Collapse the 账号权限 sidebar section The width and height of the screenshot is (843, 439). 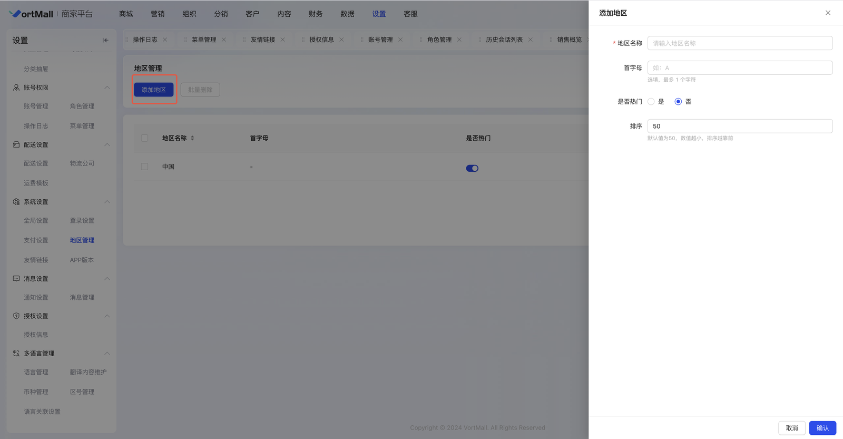[x=107, y=87]
